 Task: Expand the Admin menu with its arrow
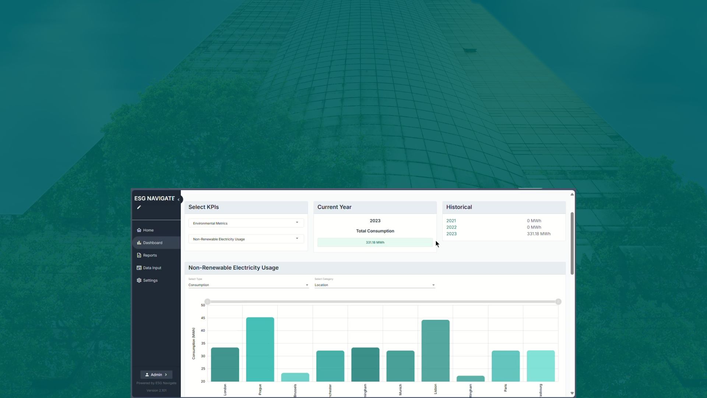(166, 374)
